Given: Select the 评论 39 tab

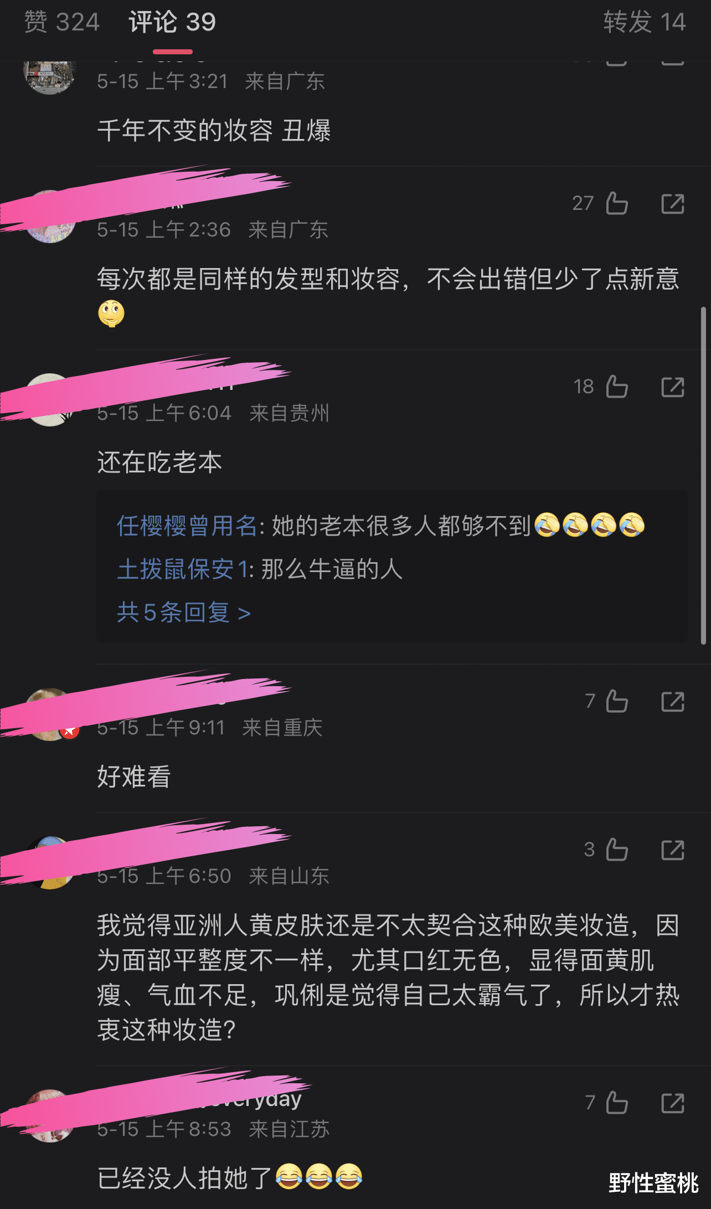Looking at the screenshot, I should tap(172, 22).
